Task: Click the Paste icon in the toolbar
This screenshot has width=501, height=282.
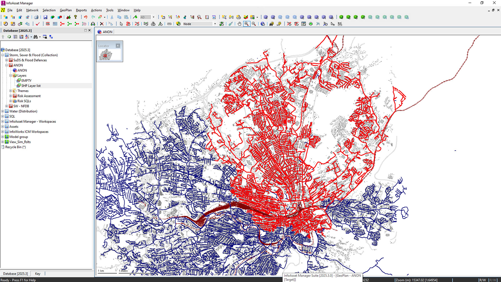Action: [x=126, y=17]
